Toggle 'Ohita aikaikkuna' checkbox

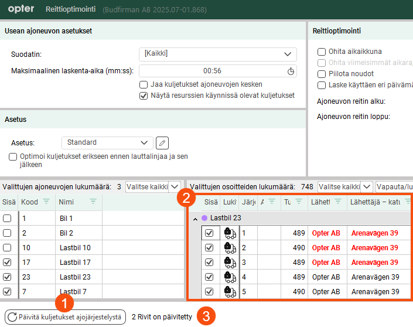pos(321,52)
